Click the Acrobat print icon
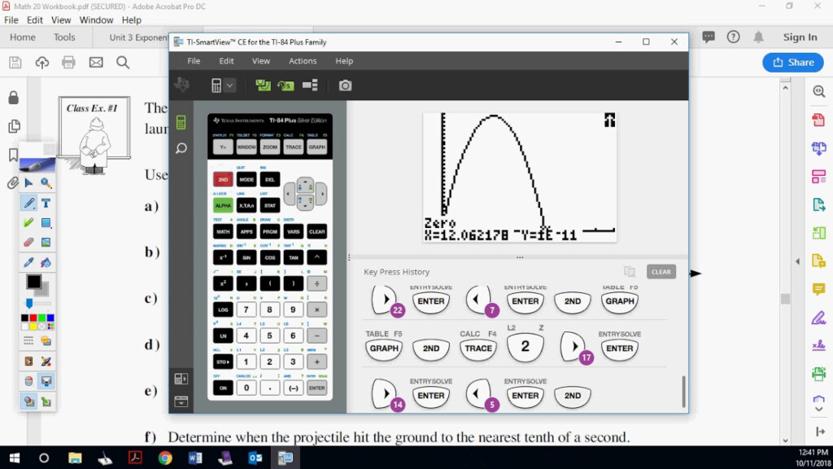 68,63
